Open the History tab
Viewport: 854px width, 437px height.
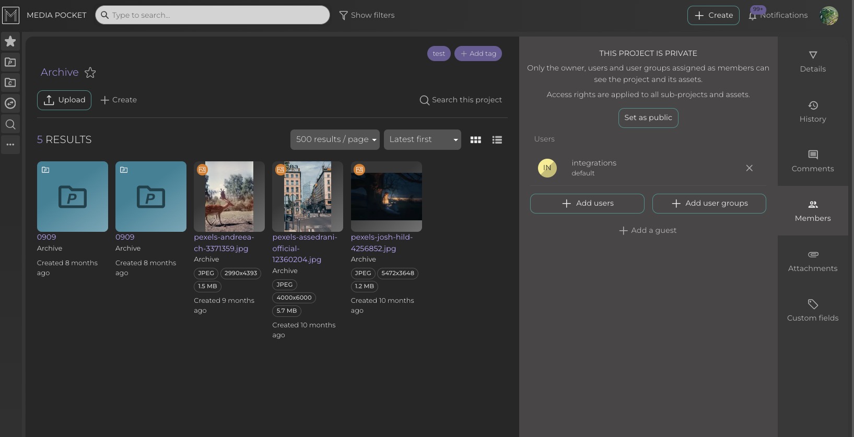812,112
